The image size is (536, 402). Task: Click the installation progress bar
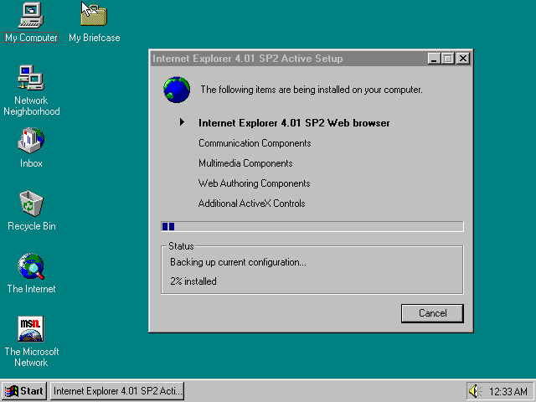[312, 226]
